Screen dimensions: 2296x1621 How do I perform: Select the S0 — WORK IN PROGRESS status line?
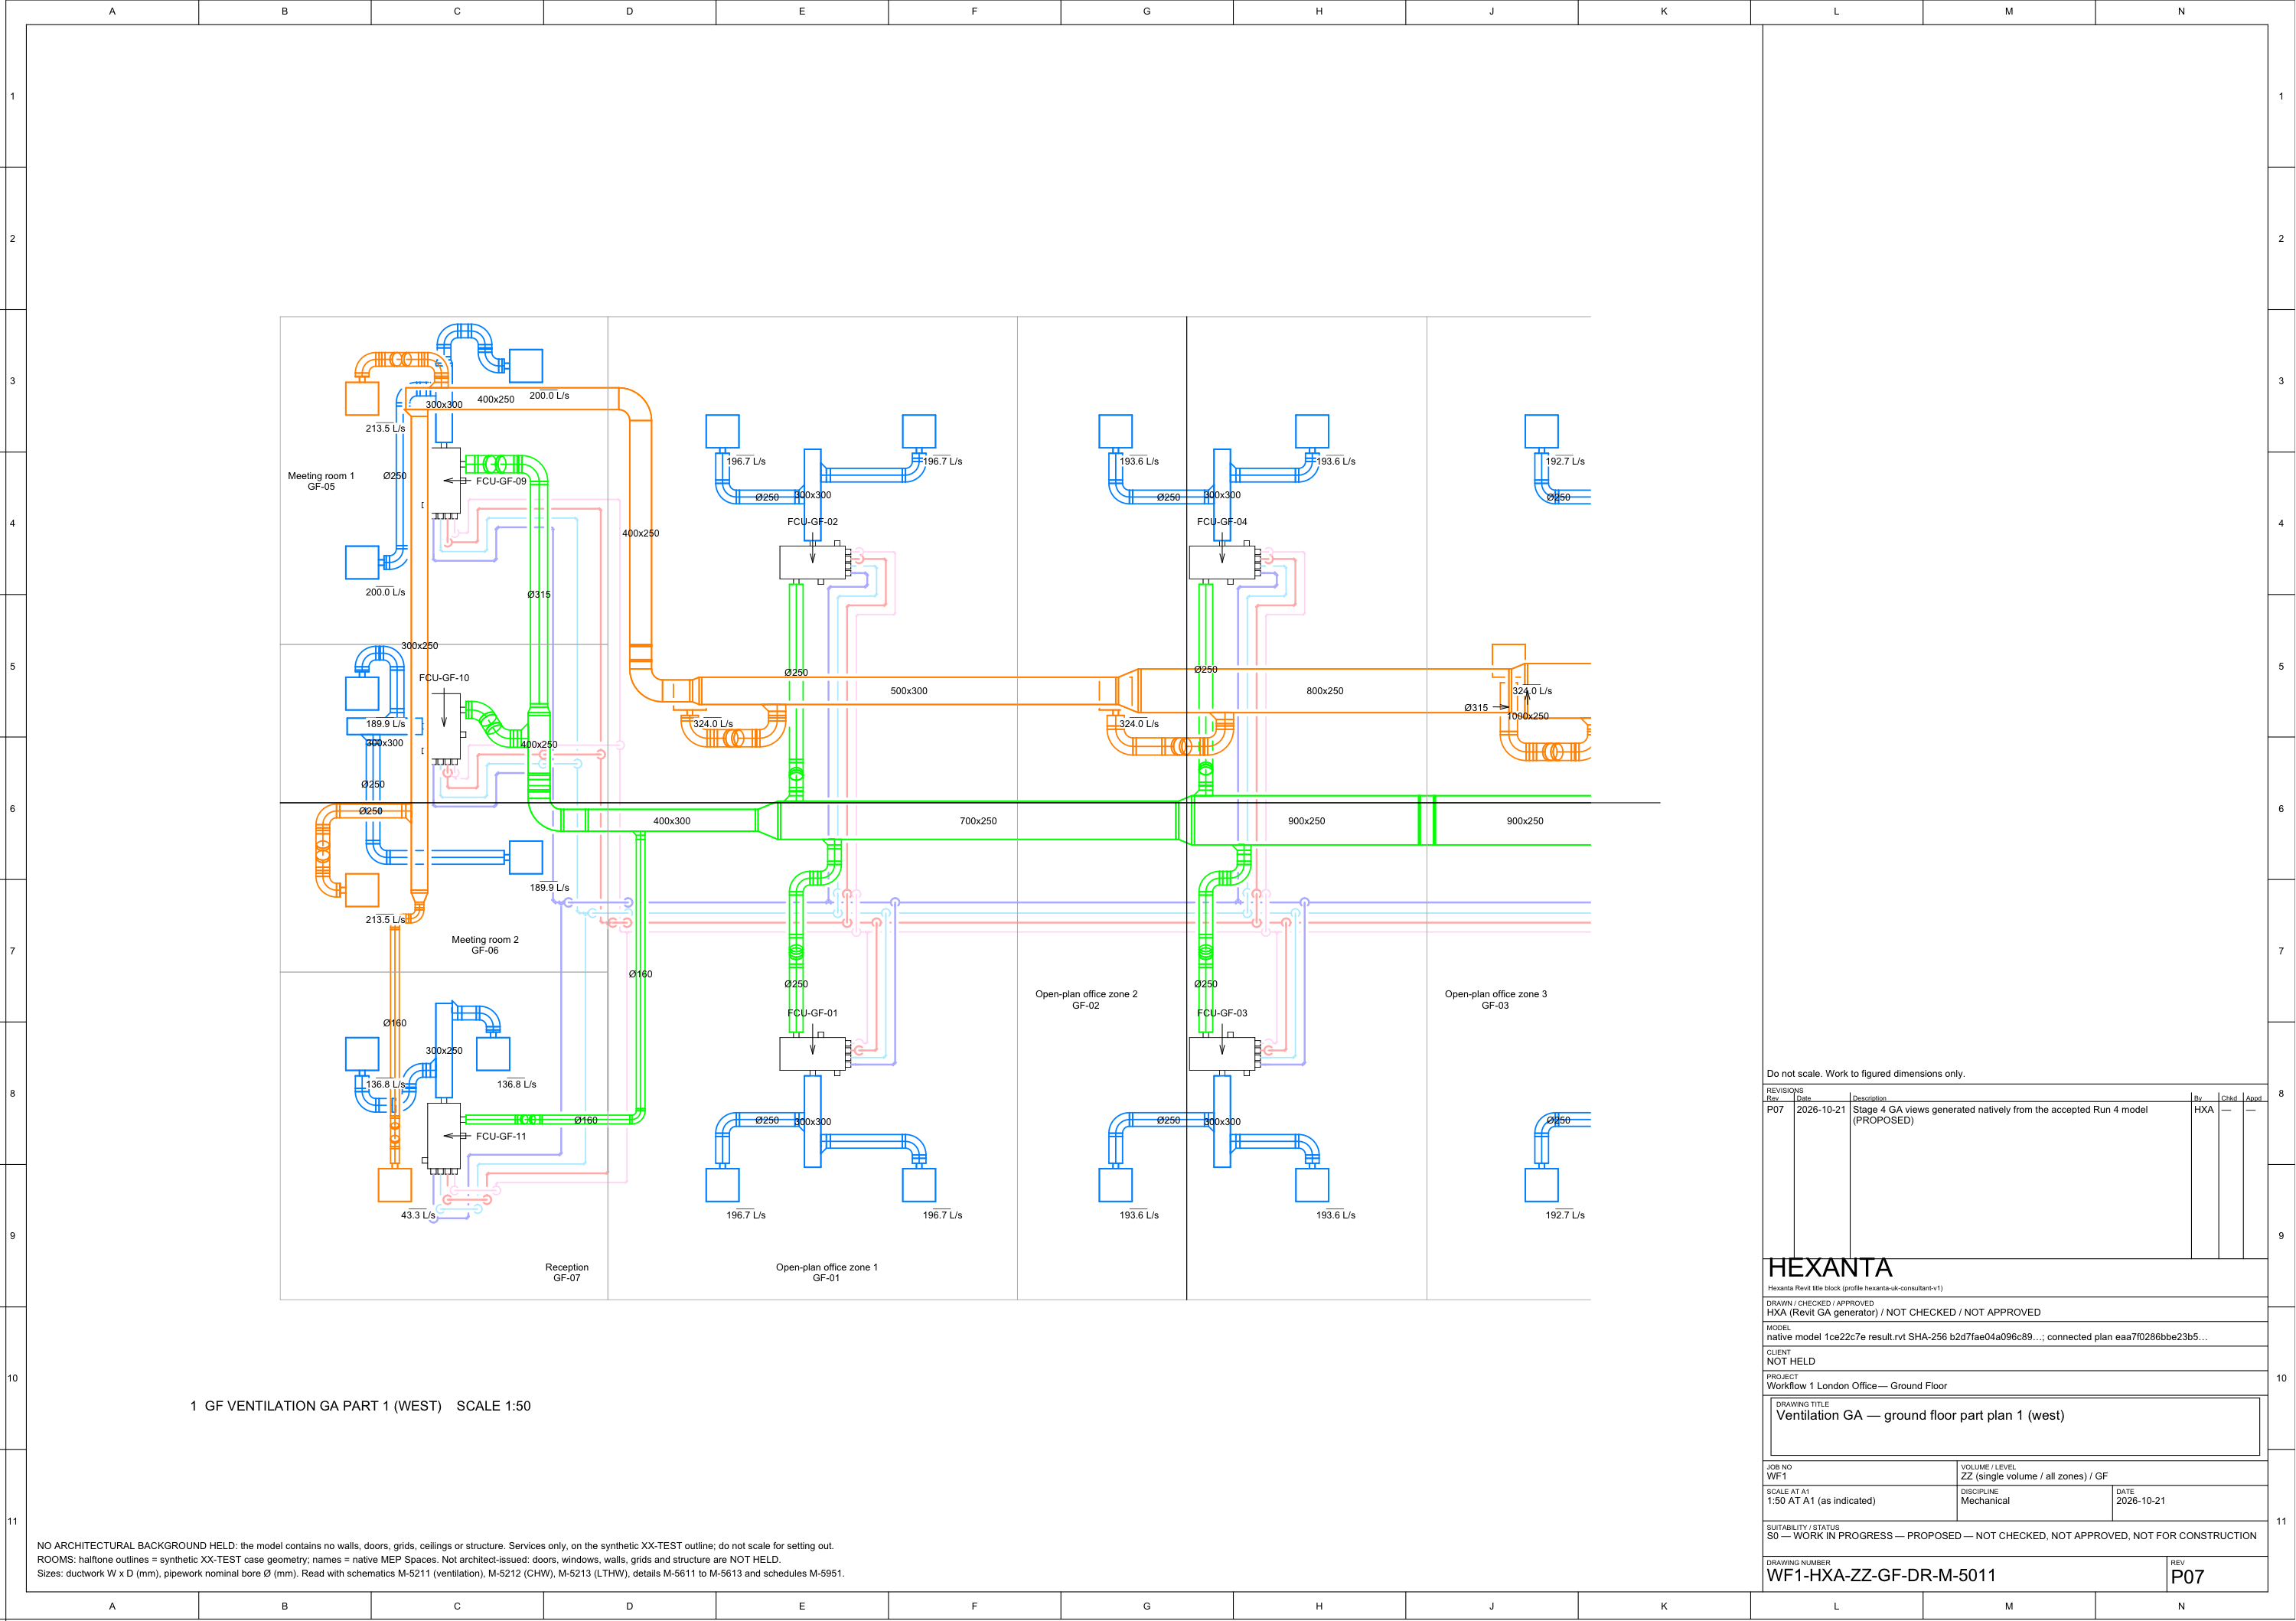2011,1536
